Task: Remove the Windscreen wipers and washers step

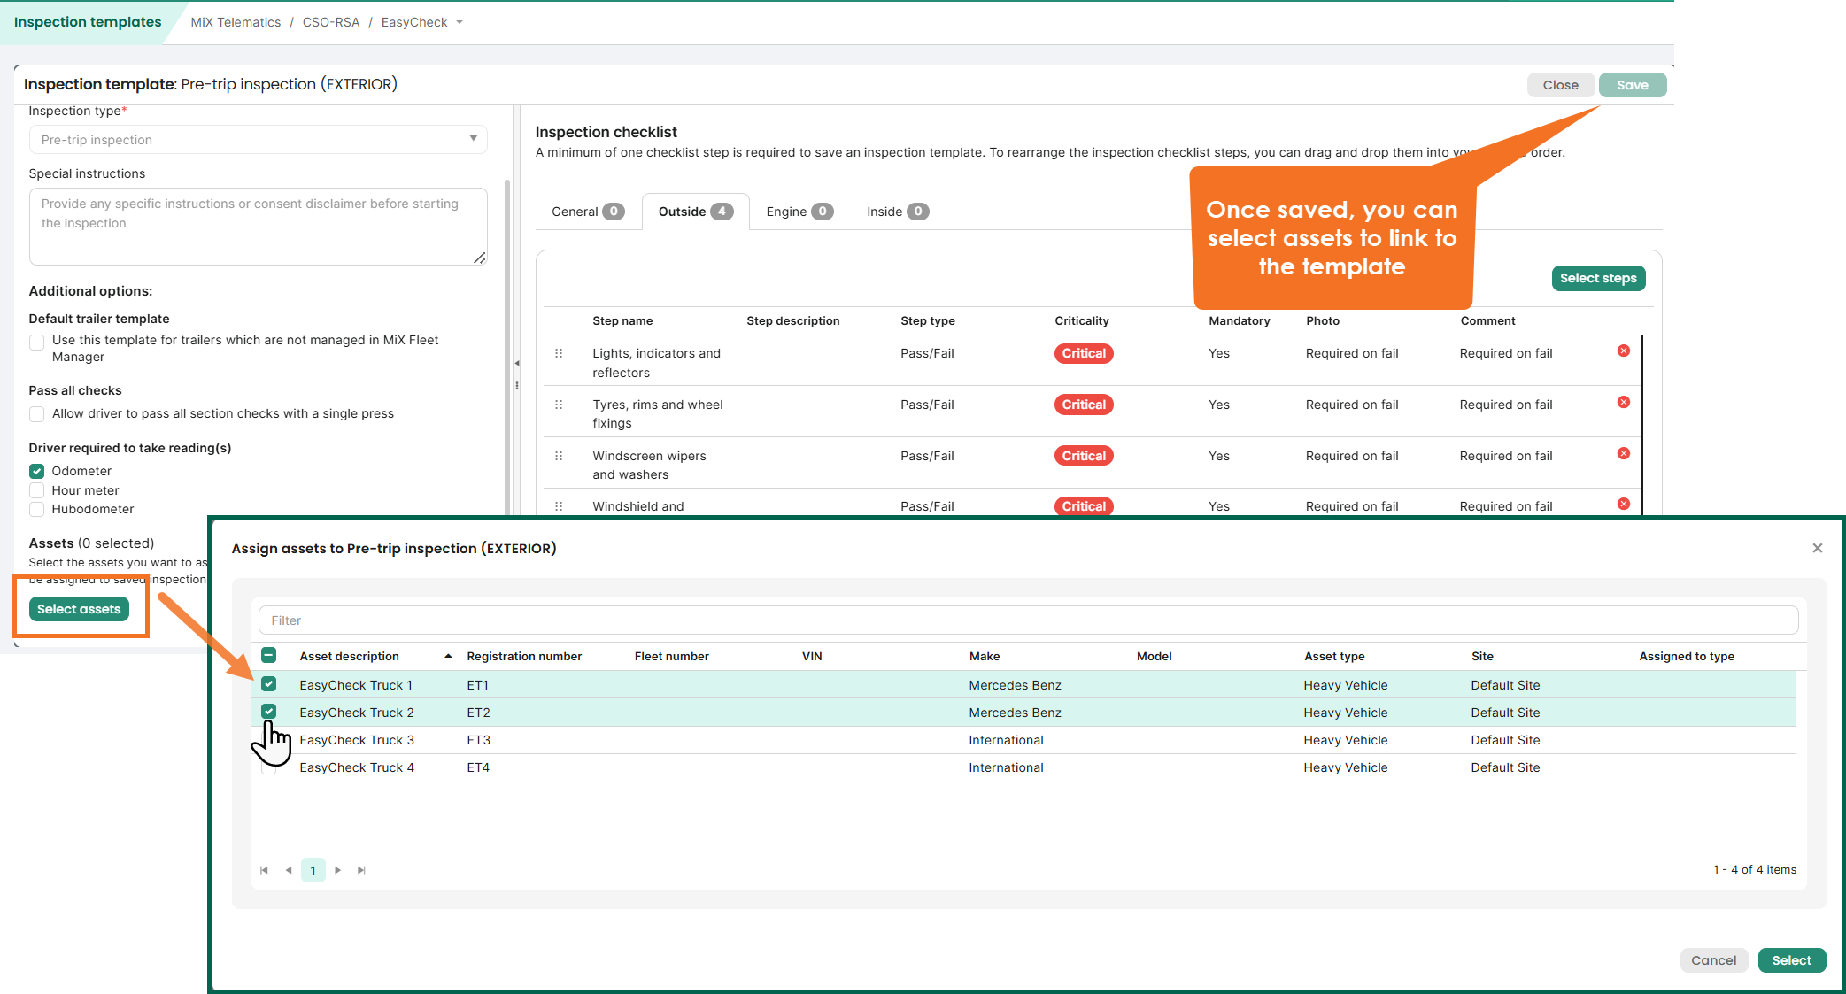Action: (x=1623, y=454)
